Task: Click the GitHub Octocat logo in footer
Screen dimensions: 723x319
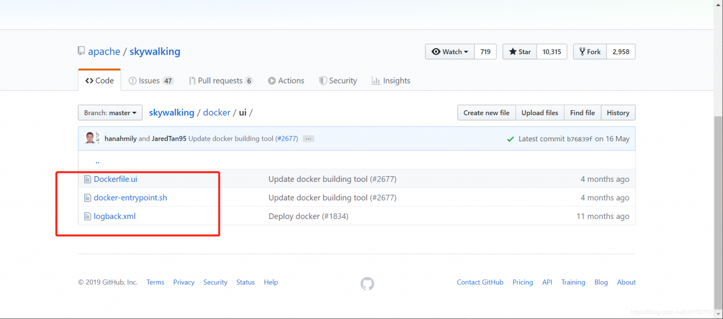Action: [367, 283]
